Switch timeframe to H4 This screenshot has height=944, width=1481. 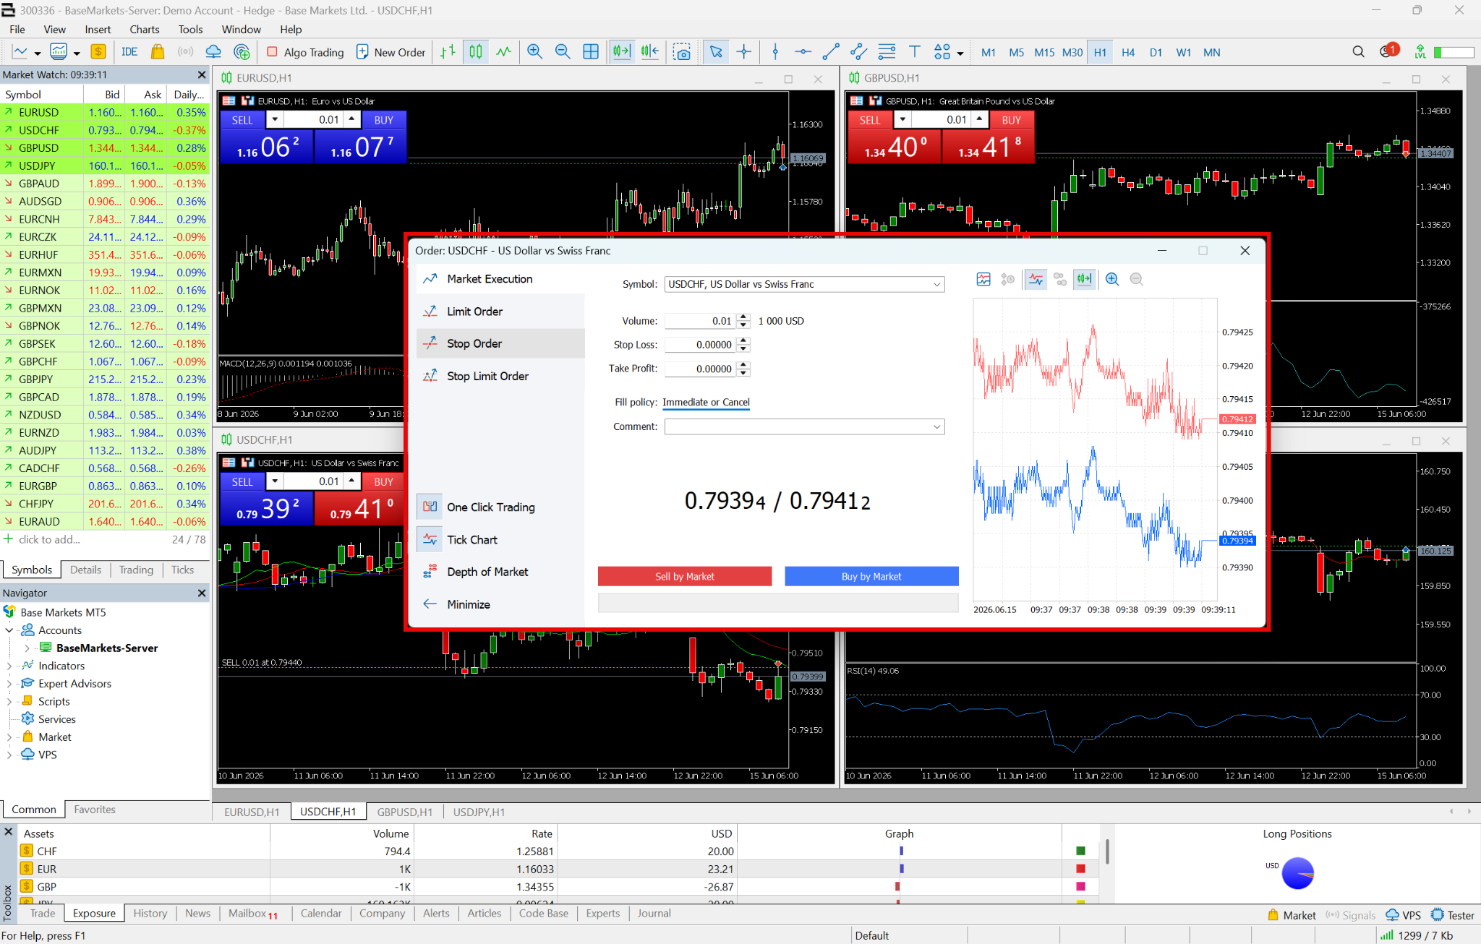click(1128, 53)
